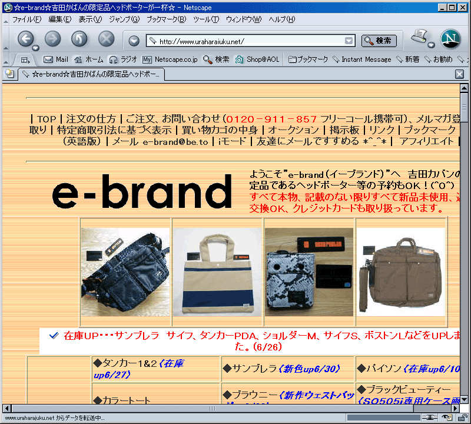Open the 表示(V) menu

tap(90, 19)
